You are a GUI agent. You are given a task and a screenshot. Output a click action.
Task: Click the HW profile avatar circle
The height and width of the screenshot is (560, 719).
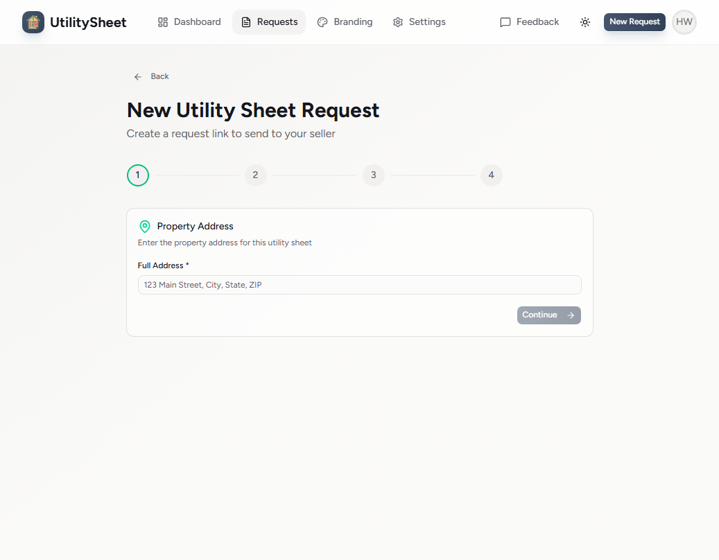click(684, 21)
